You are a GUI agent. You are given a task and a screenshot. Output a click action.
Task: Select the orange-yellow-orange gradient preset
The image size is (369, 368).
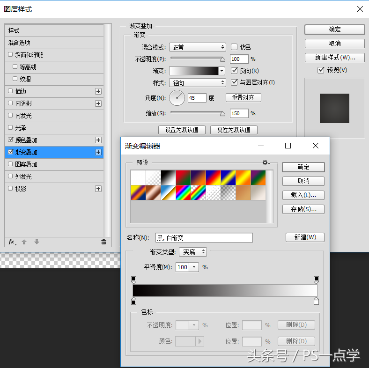coord(244,177)
